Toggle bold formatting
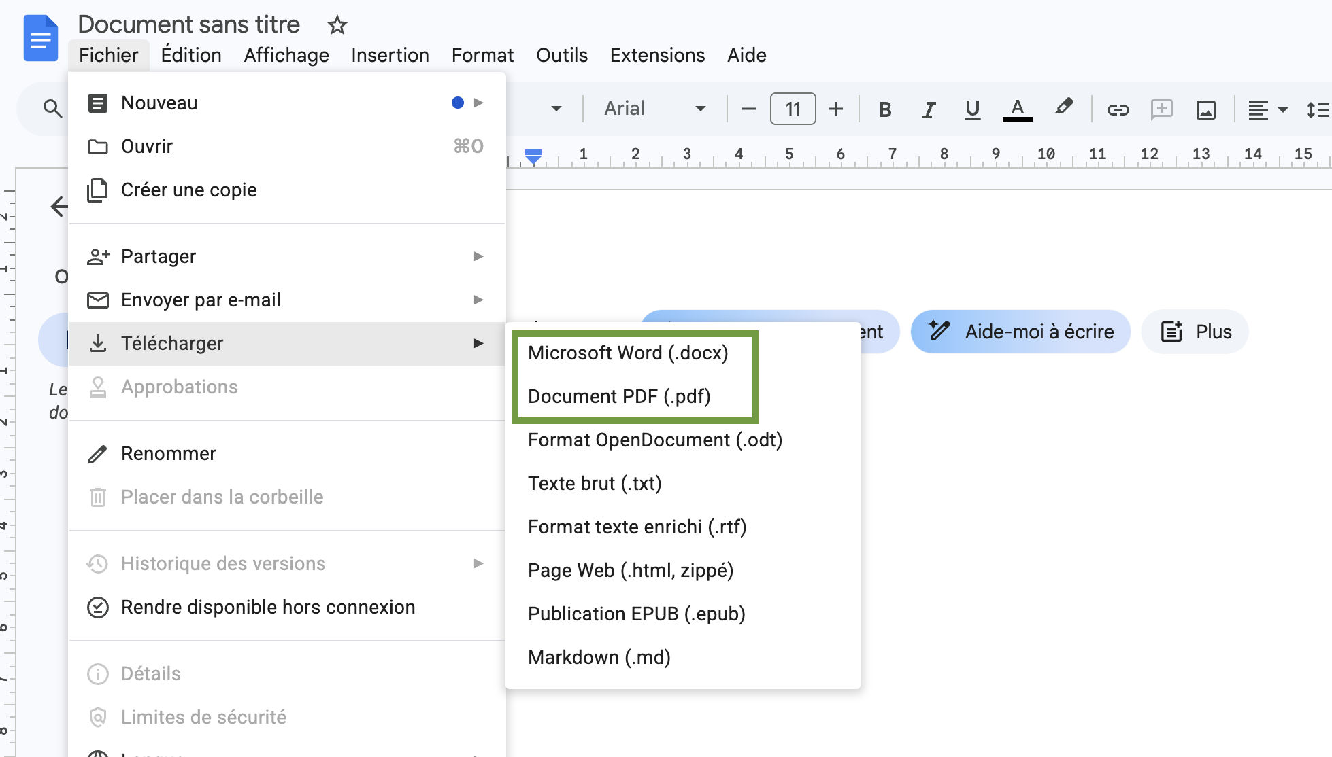 (x=885, y=109)
